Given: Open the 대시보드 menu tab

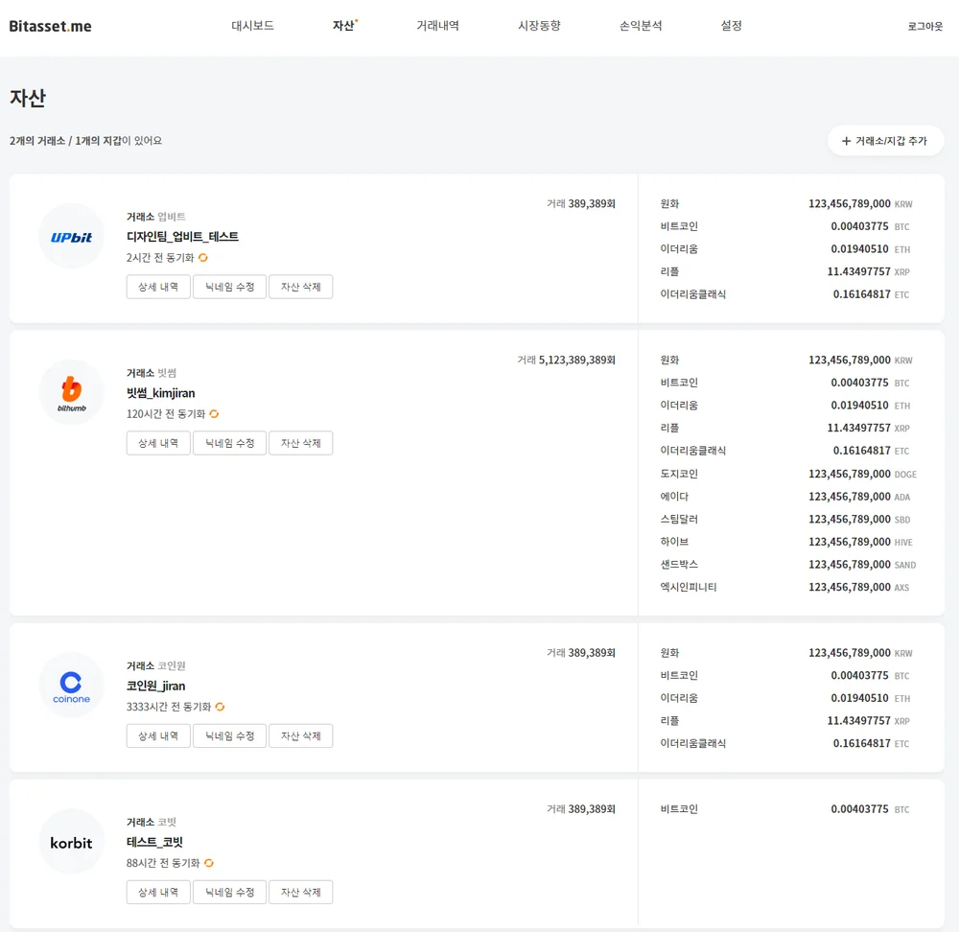Looking at the screenshot, I should click(x=252, y=26).
